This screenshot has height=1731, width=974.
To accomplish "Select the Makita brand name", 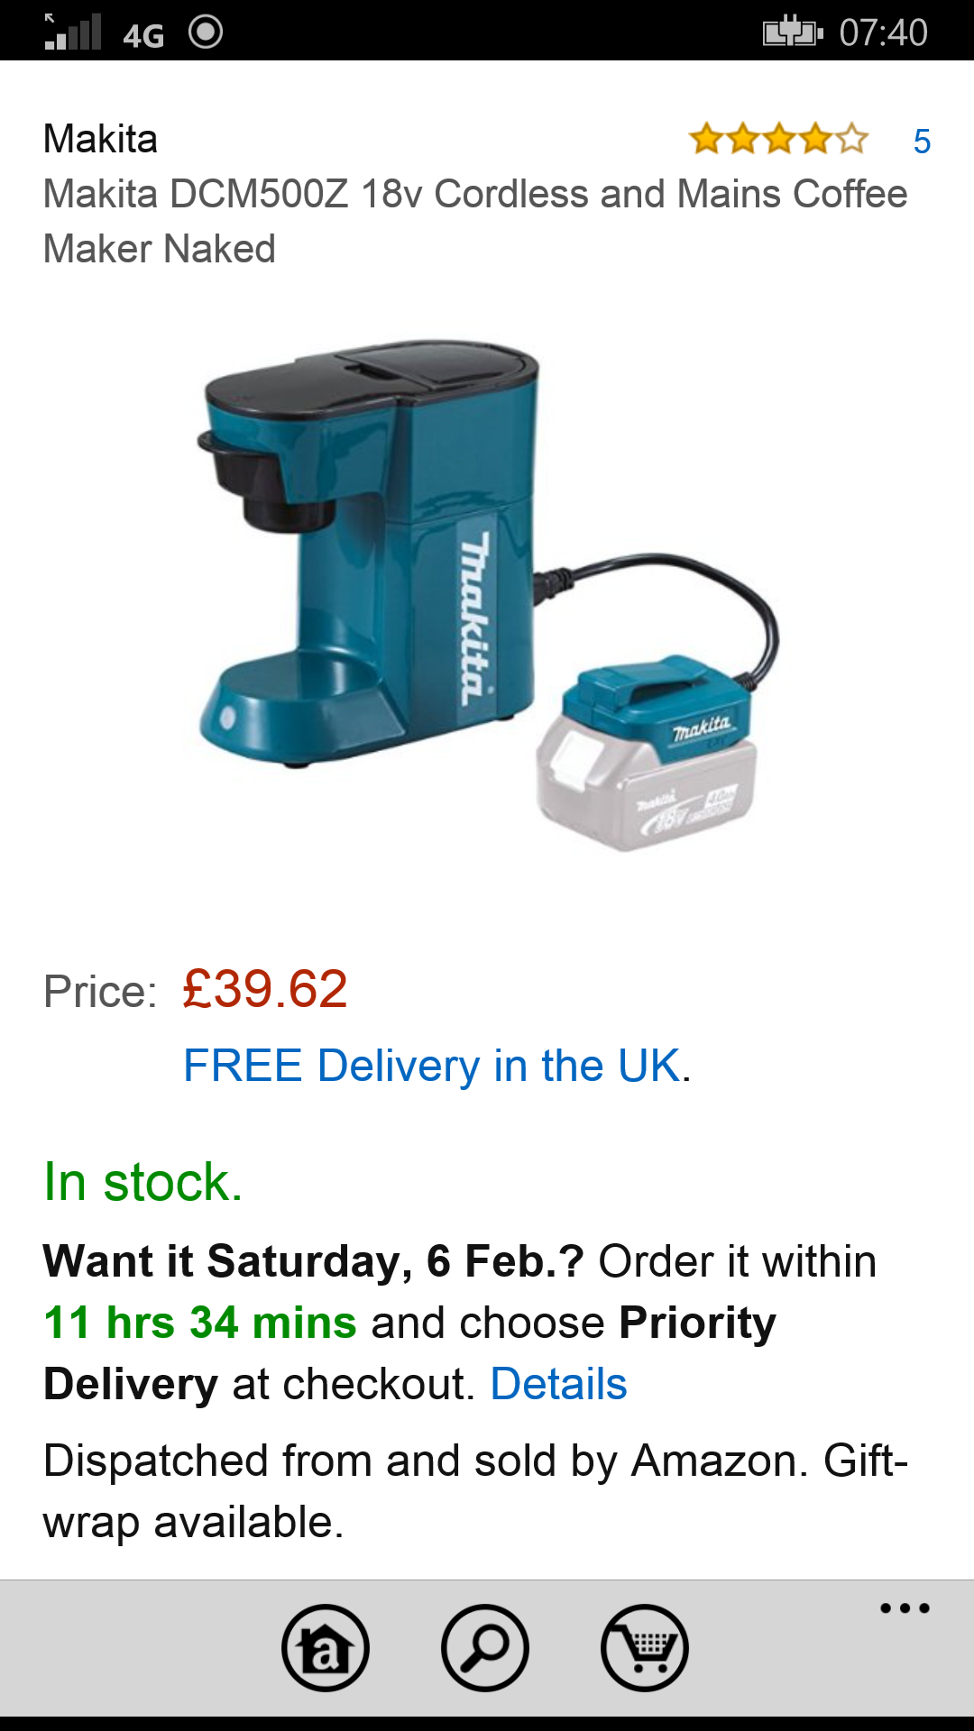I will (101, 140).
